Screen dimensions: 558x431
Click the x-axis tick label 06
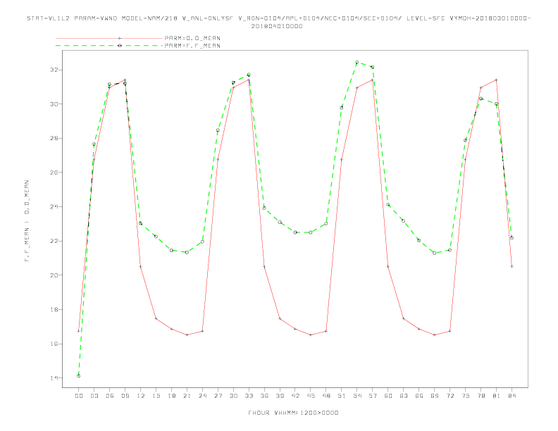(x=110, y=396)
